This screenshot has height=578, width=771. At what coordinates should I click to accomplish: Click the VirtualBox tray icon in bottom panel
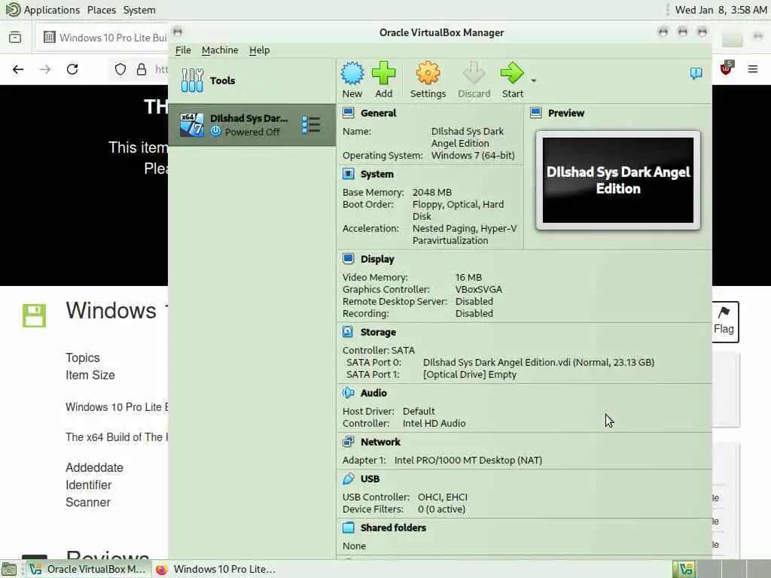point(685,569)
